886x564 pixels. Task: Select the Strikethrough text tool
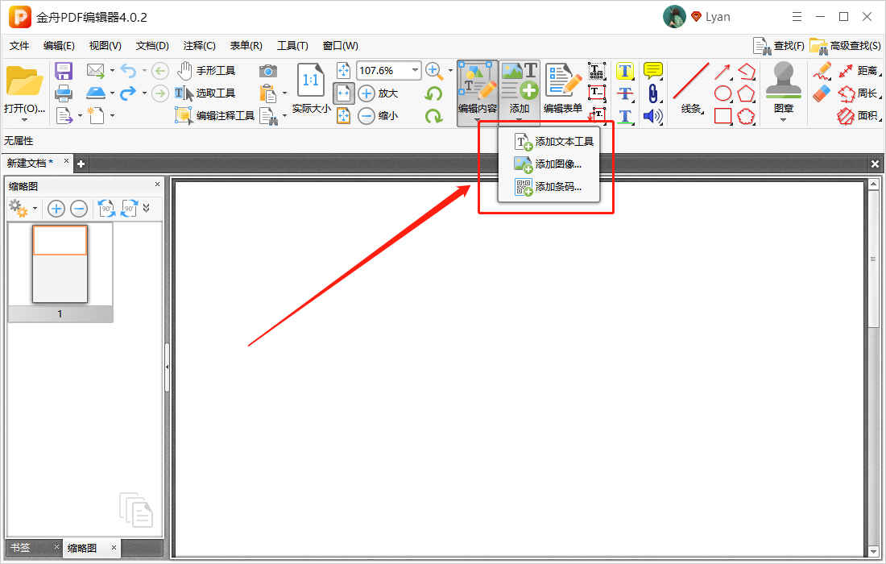coord(625,93)
